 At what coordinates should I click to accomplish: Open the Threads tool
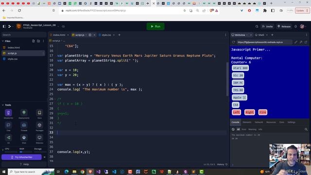tap(24, 125)
